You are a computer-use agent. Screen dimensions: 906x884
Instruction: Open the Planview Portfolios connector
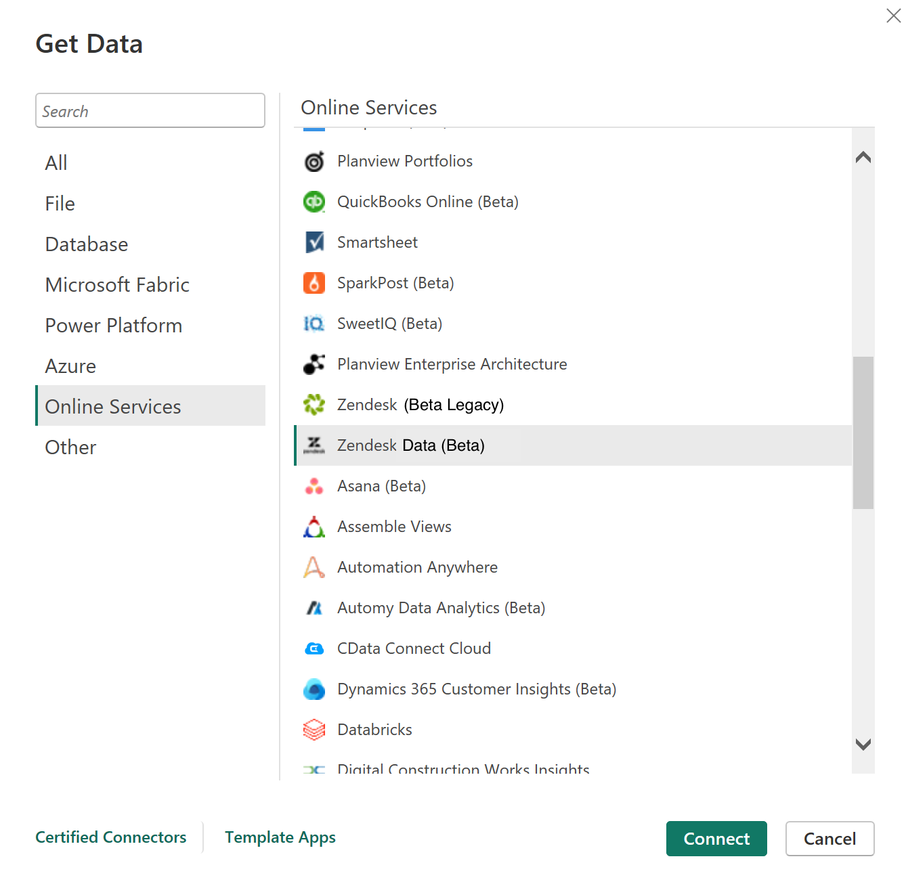(x=404, y=161)
